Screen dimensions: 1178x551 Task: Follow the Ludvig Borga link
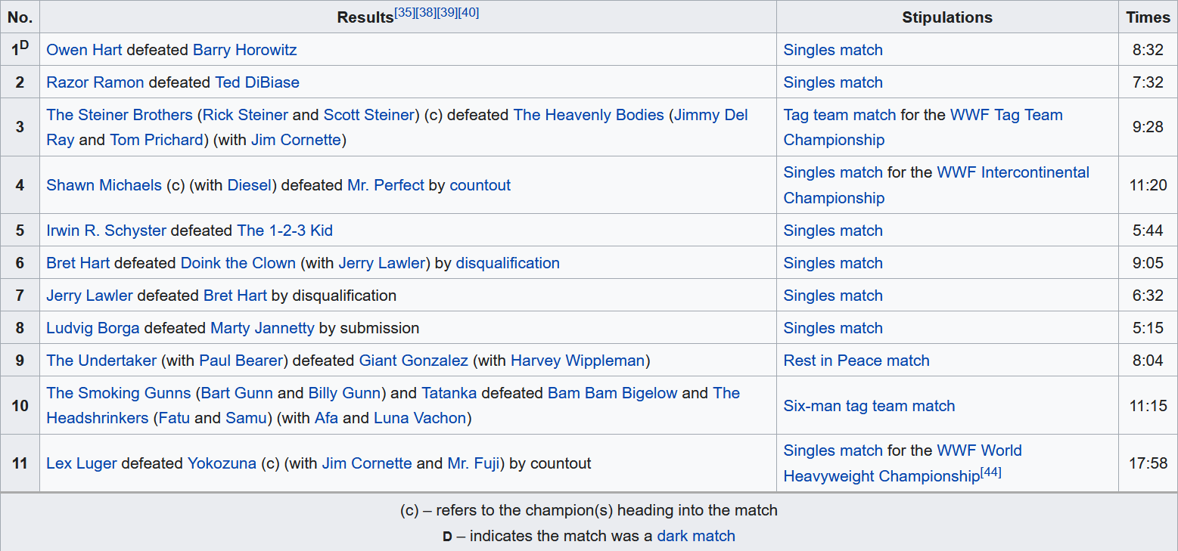tap(93, 328)
